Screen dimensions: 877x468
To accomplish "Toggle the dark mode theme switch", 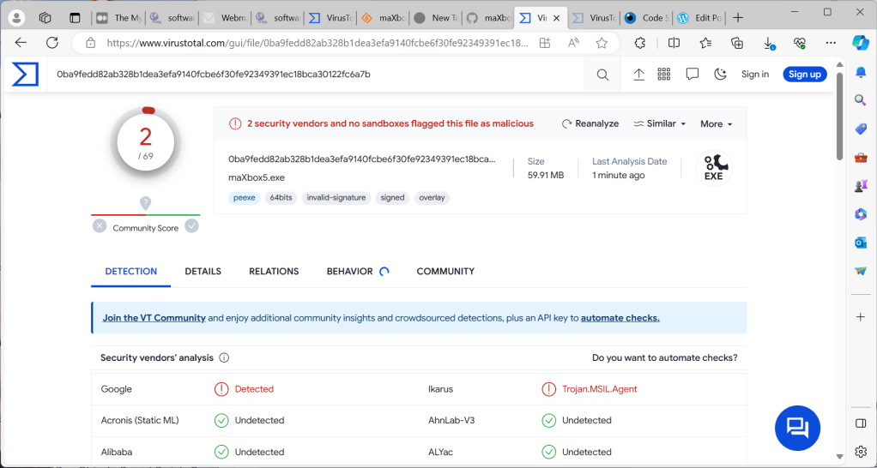I will (x=720, y=75).
